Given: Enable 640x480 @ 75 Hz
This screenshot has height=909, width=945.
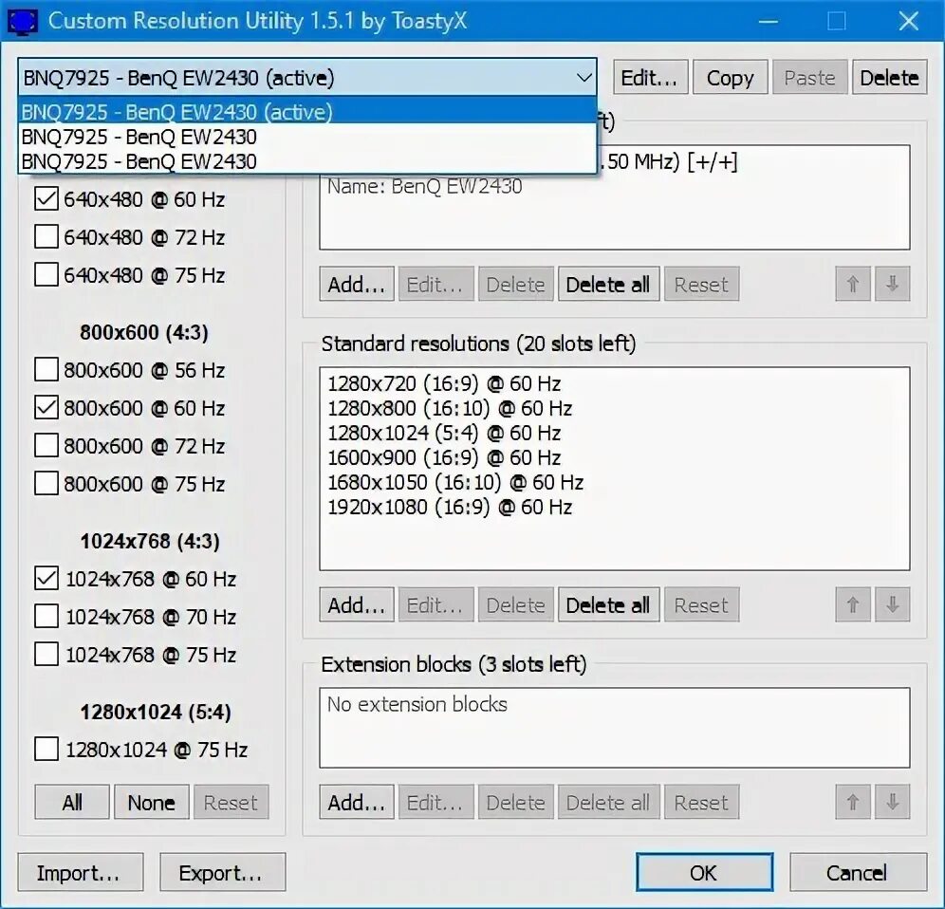Looking at the screenshot, I should pyautogui.click(x=46, y=275).
